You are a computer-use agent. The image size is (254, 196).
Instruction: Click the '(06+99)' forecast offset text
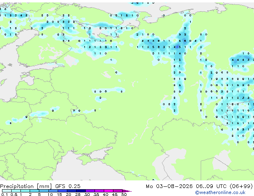(241, 186)
